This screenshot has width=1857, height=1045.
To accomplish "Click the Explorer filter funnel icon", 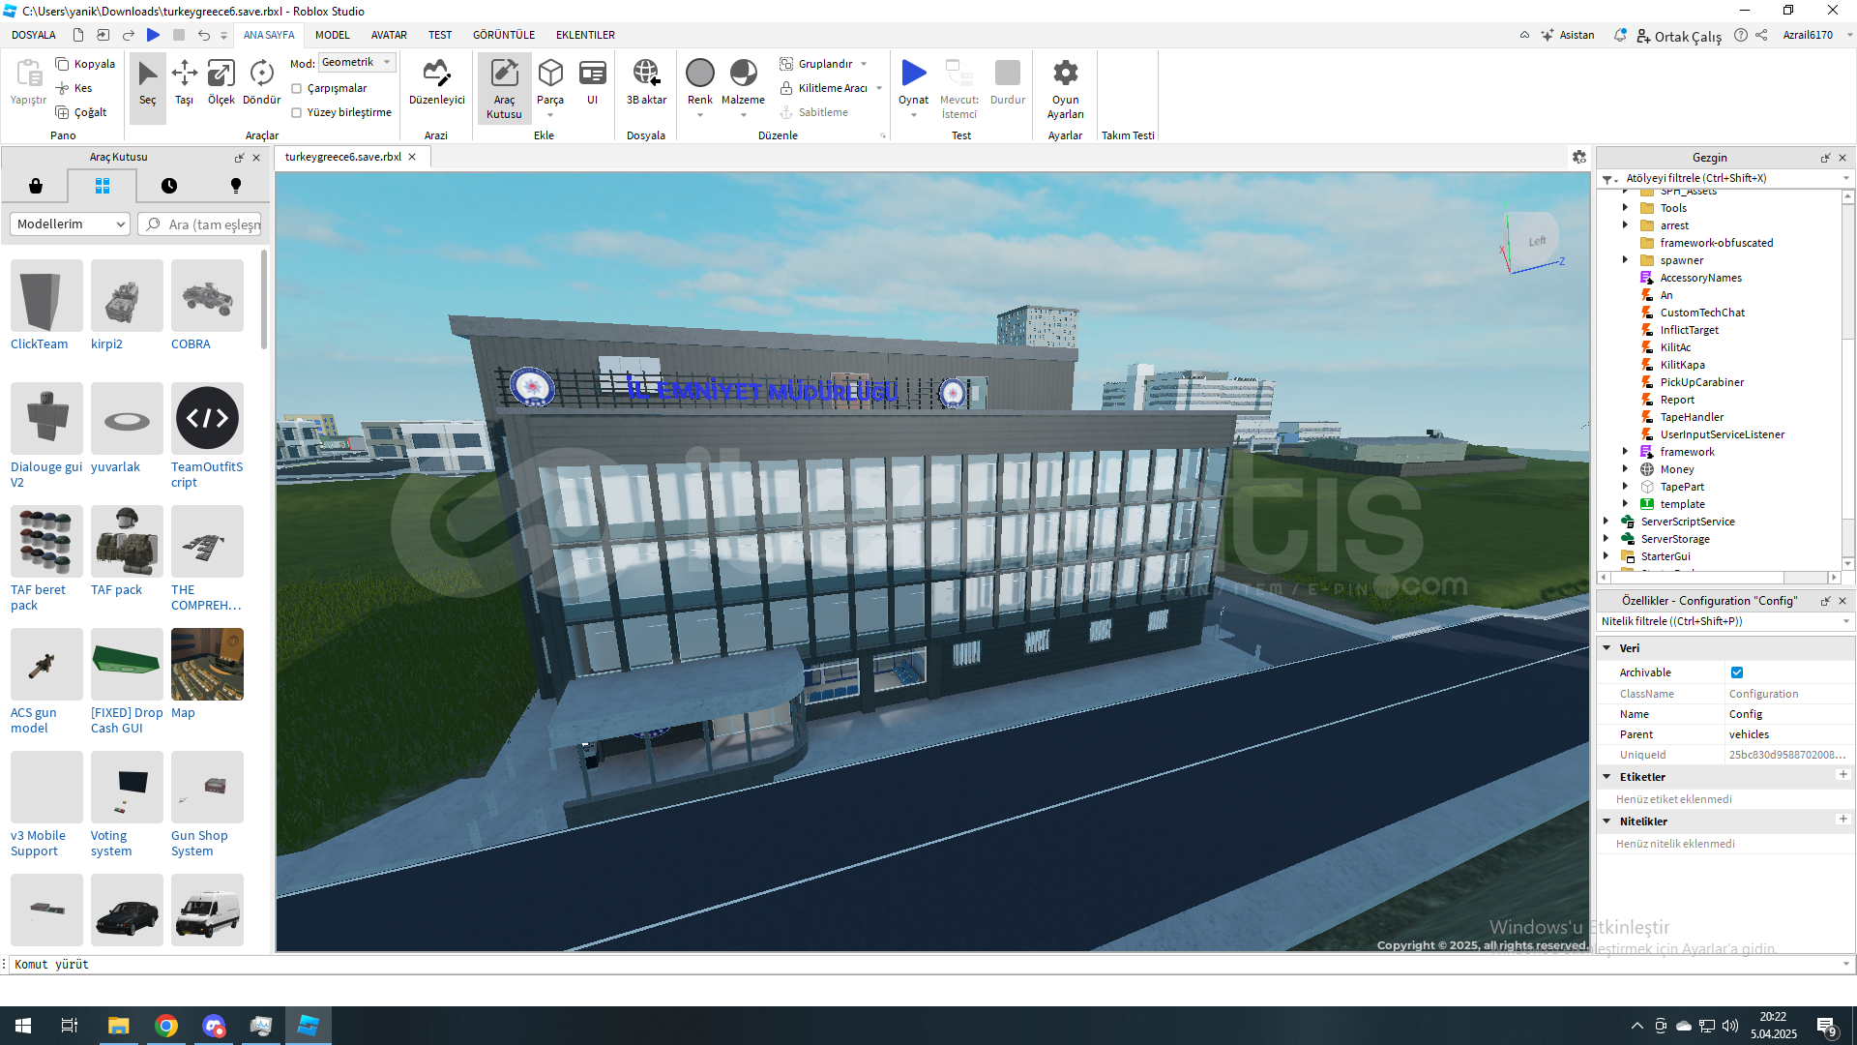I will point(1608,179).
